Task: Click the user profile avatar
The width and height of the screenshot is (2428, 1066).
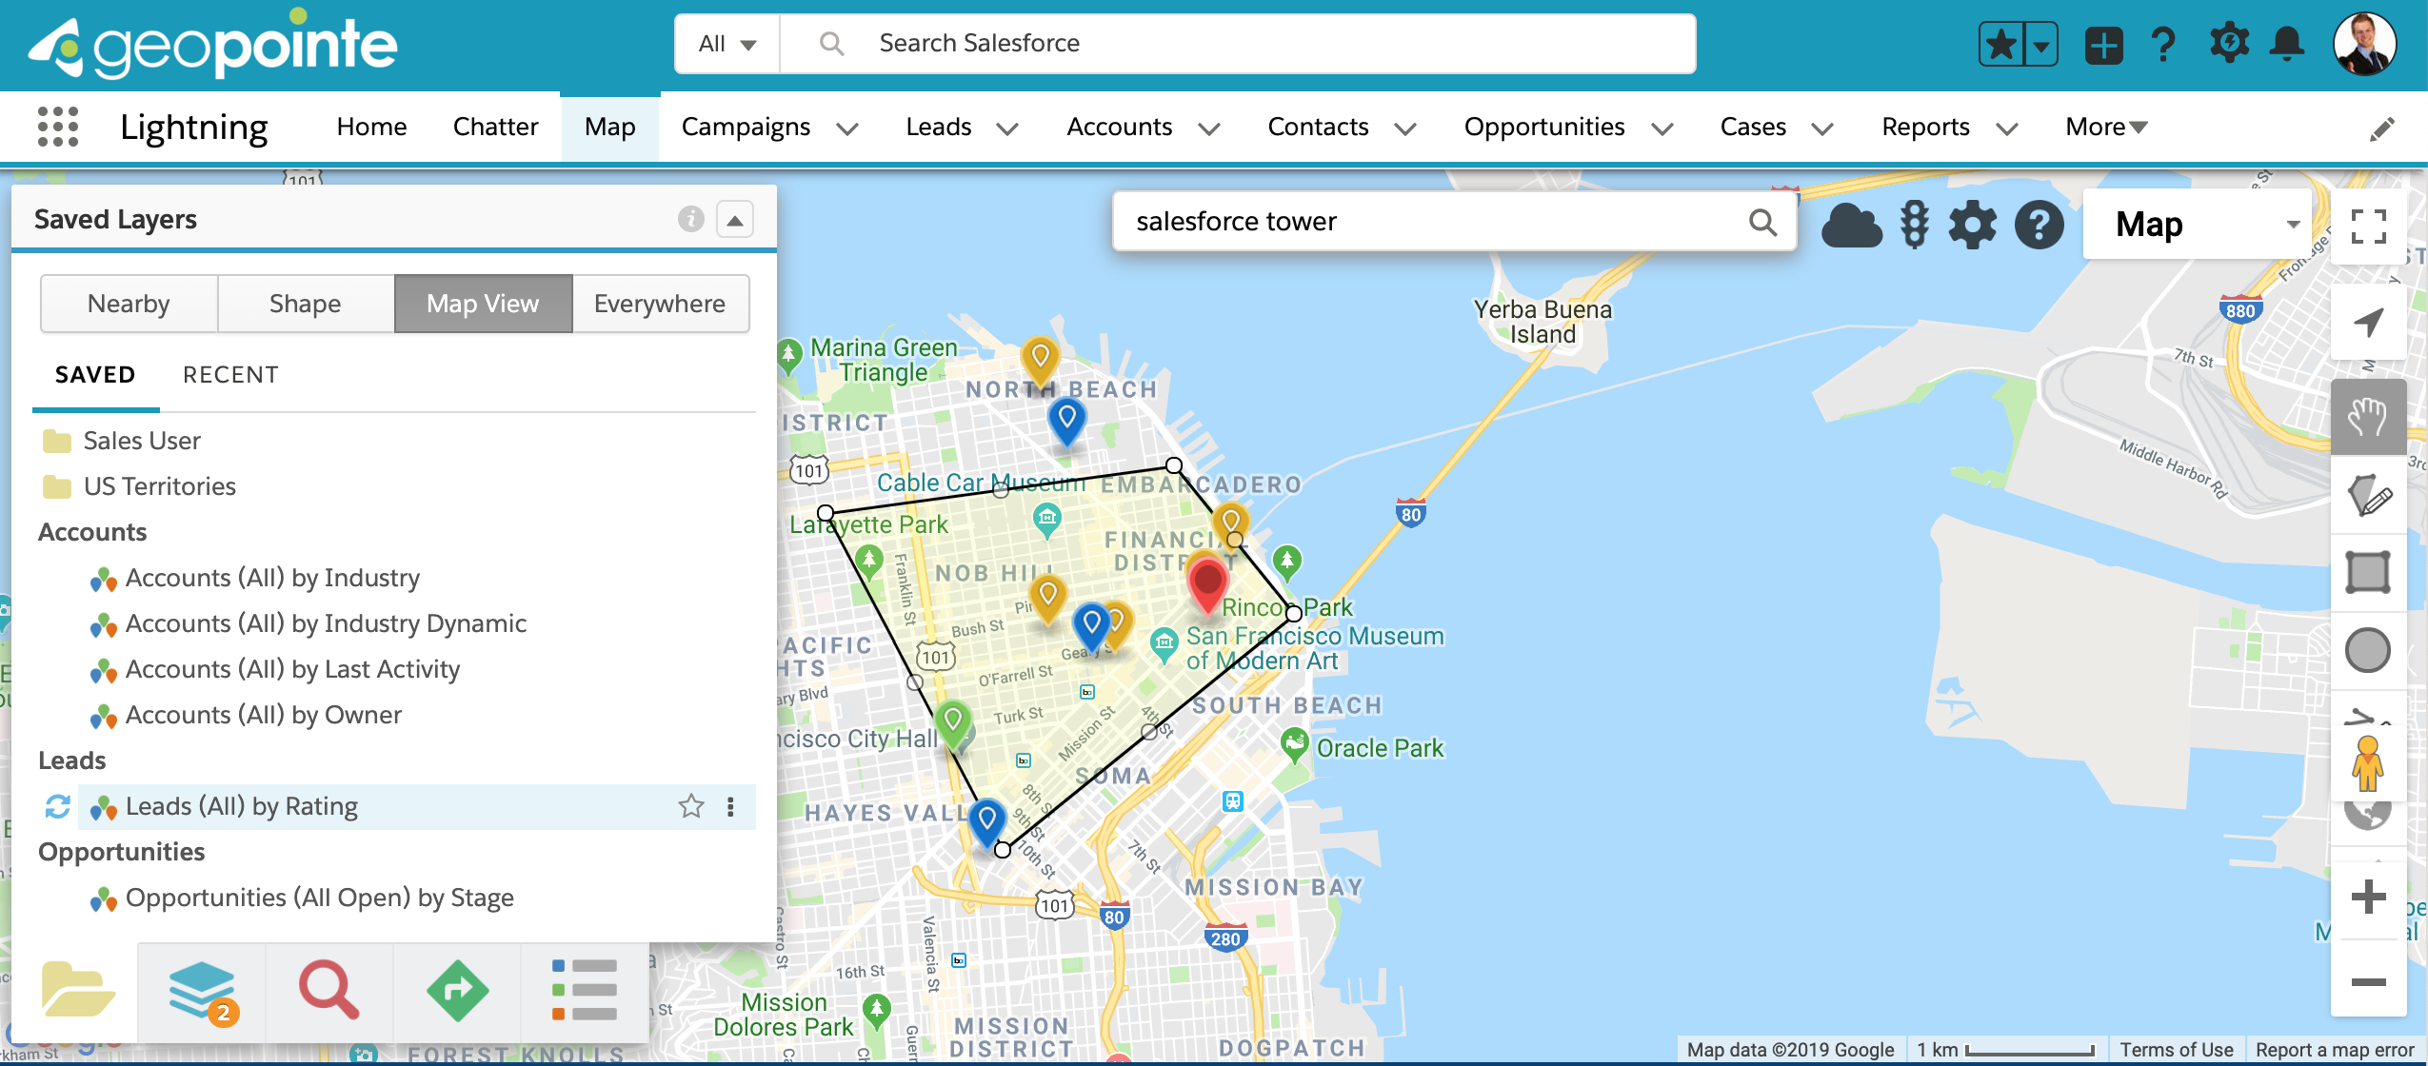Action: 2364,44
